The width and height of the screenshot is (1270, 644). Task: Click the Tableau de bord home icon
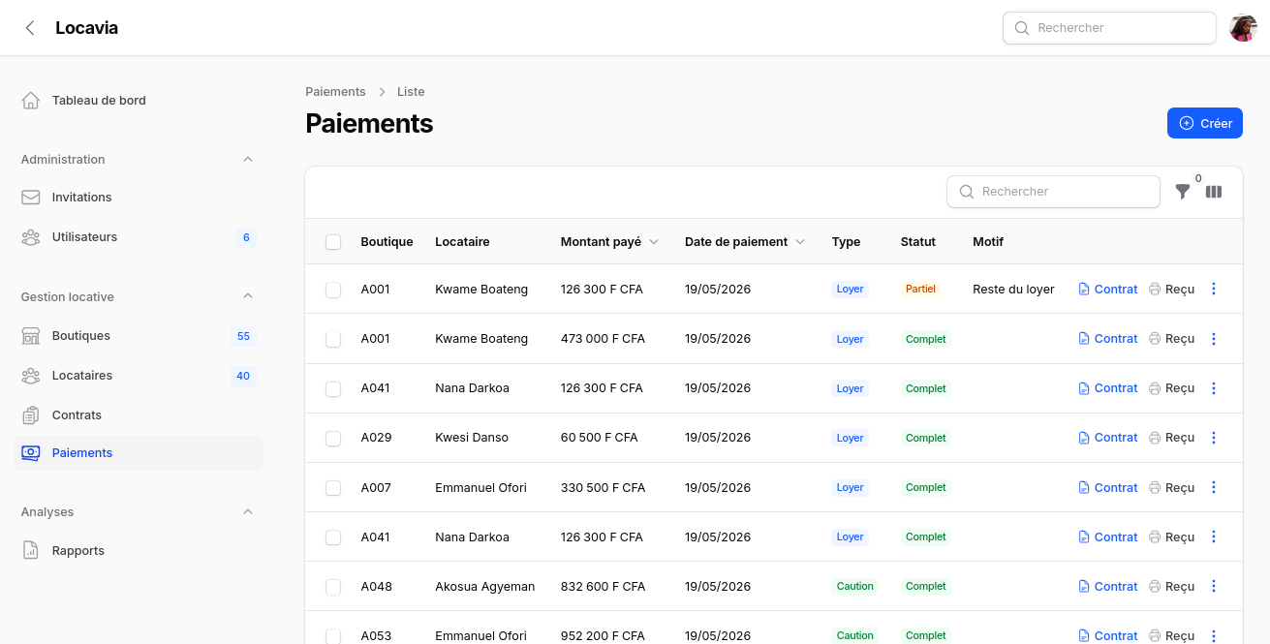pos(31,101)
